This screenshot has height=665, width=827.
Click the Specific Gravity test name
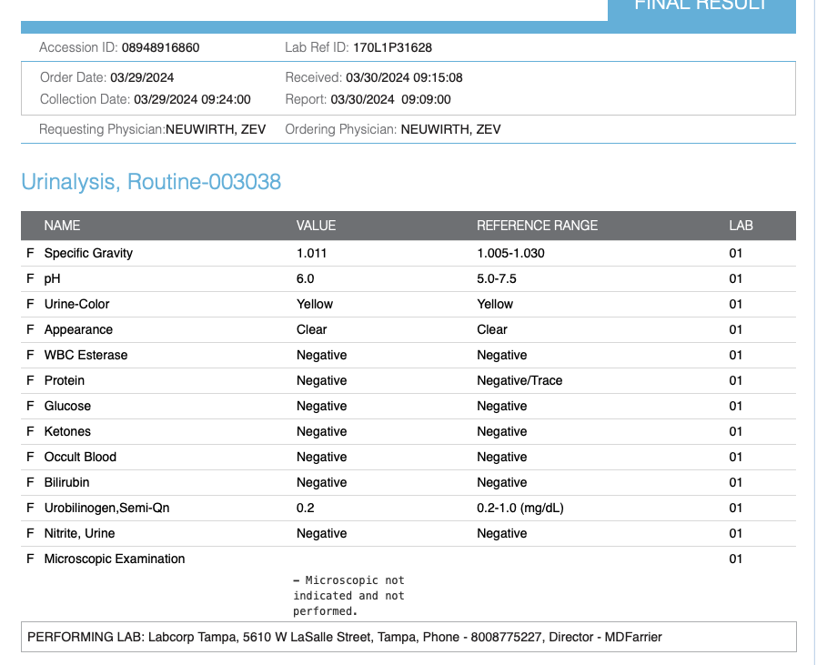[x=88, y=253]
